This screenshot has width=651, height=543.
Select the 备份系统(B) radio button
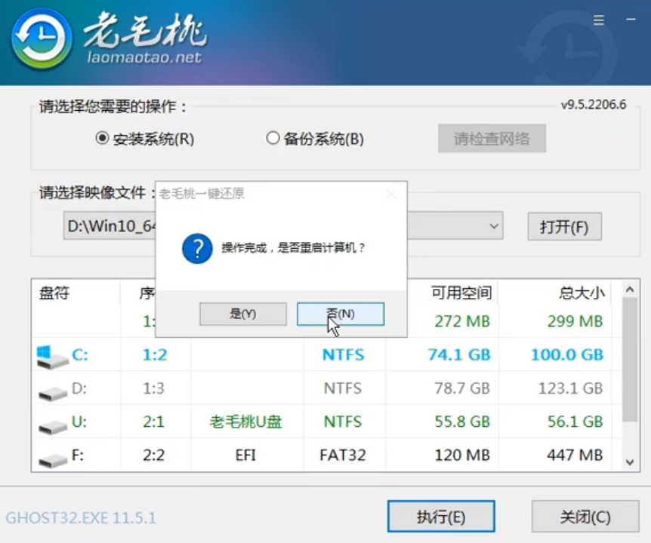pyautogui.click(x=273, y=139)
